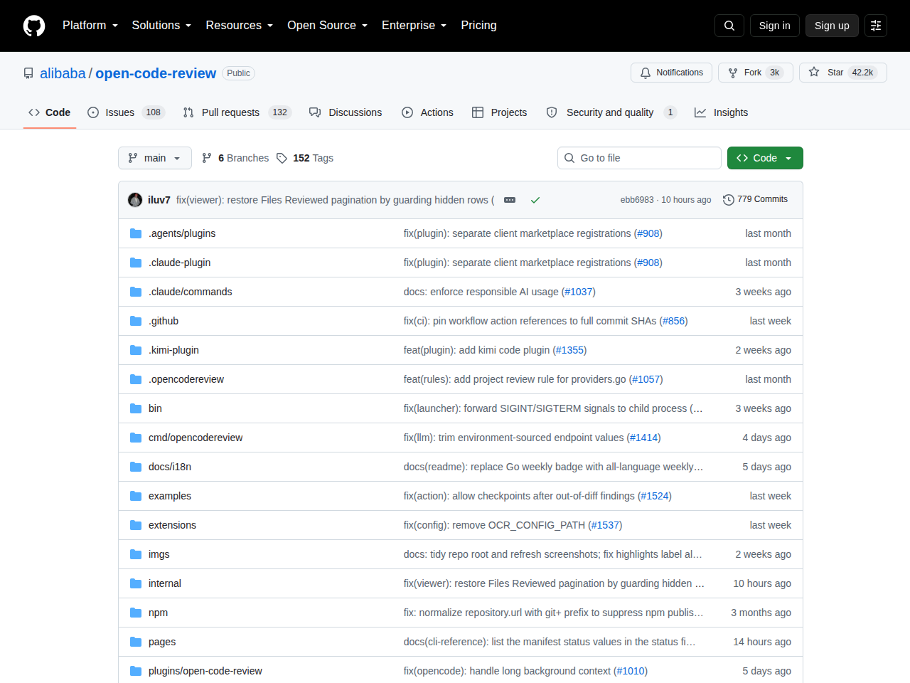Expand the Solutions menu
Screen dimensions: 910x683
[x=161, y=26]
